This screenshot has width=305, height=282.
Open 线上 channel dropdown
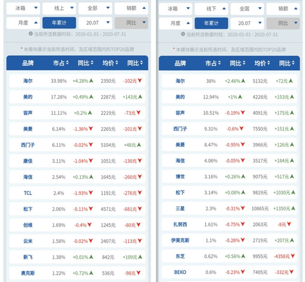(x=59, y=8)
